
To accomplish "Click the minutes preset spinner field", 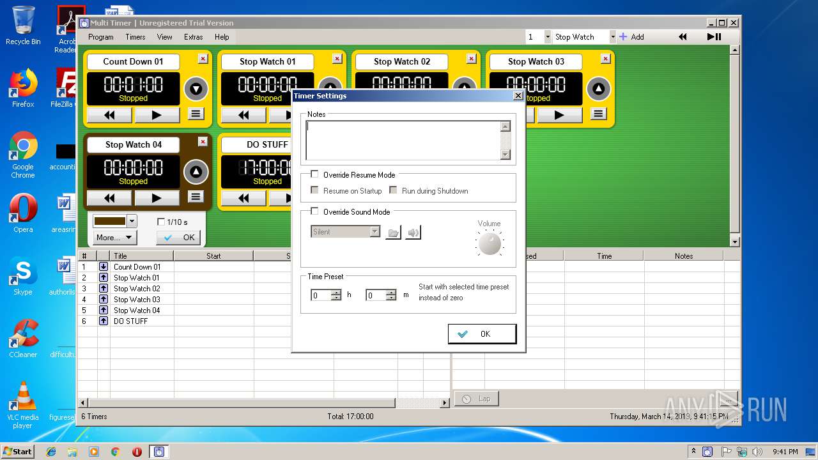I will pos(376,295).
